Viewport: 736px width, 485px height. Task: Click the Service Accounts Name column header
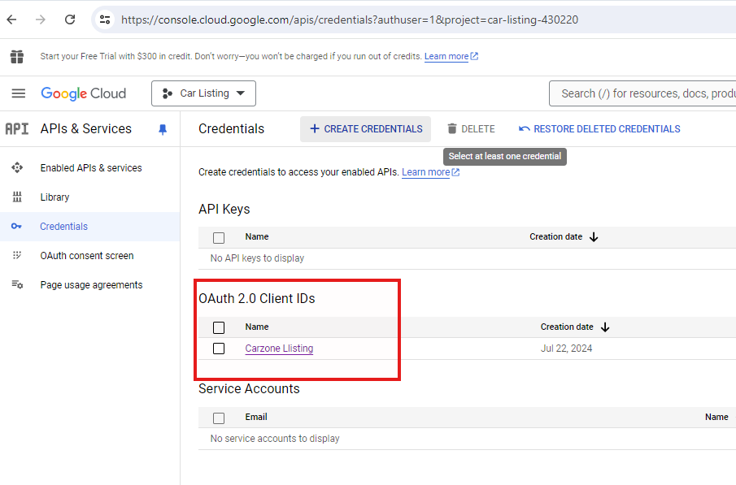point(716,417)
